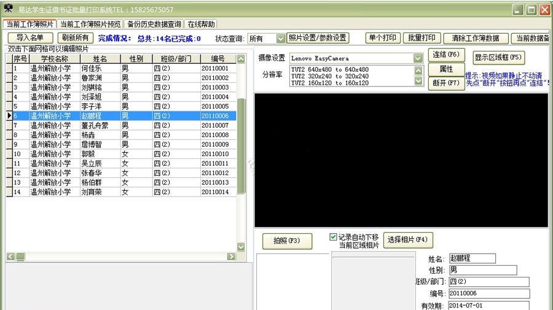Toggle the 记录自动下移 checkbox

333,237
